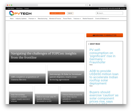The height and width of the screenshot is (112, 132).
Task: Go to Markets & Finance section
Action: tap(55, 19)
